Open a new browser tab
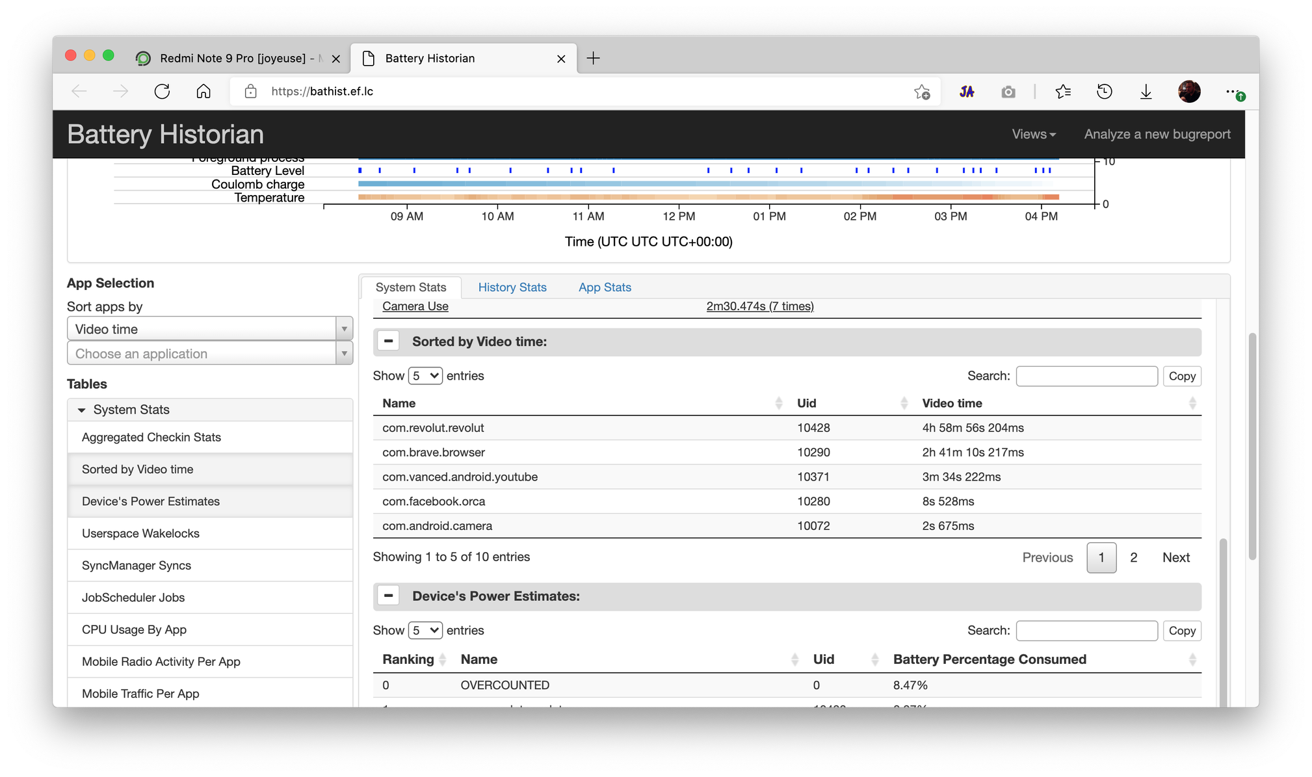This screenshot has width=1312, height=777. [x=593, y=59]
